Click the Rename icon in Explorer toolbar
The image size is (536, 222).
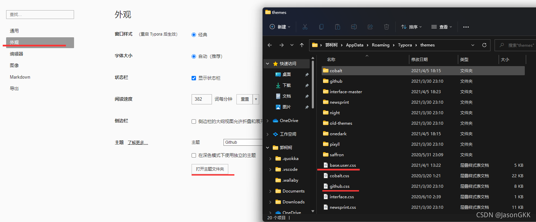pos(354,27)
